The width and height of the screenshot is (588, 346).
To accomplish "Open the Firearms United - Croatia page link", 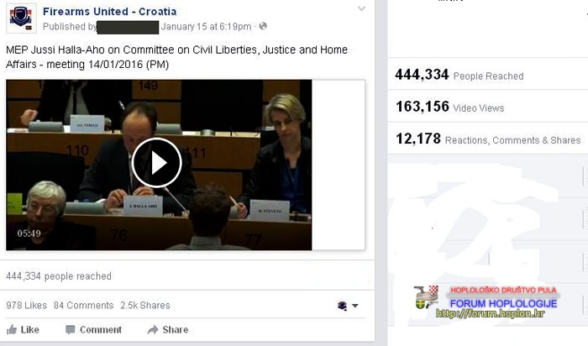I will click(x=109, y=11).
